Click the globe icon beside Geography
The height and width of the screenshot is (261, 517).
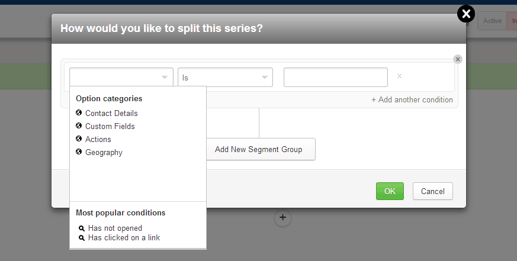click(x=79, y=152)
